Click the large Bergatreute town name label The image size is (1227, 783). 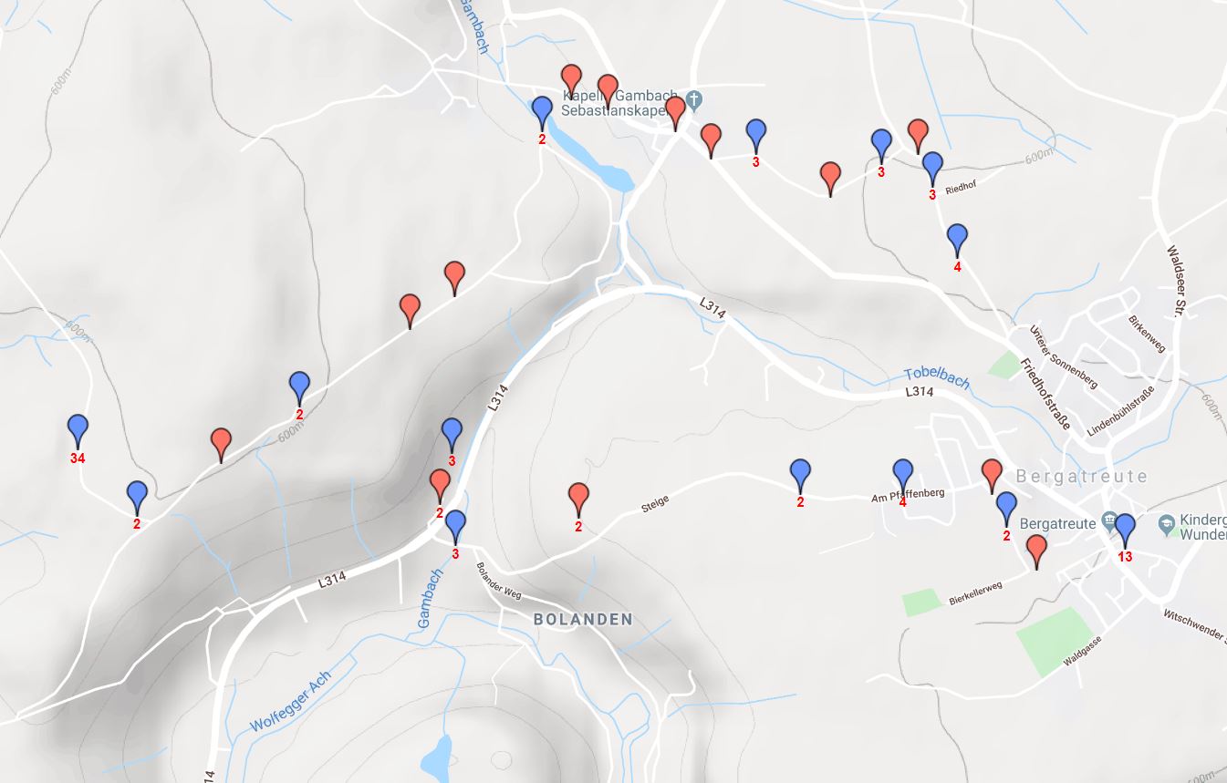pos(1081,476)
